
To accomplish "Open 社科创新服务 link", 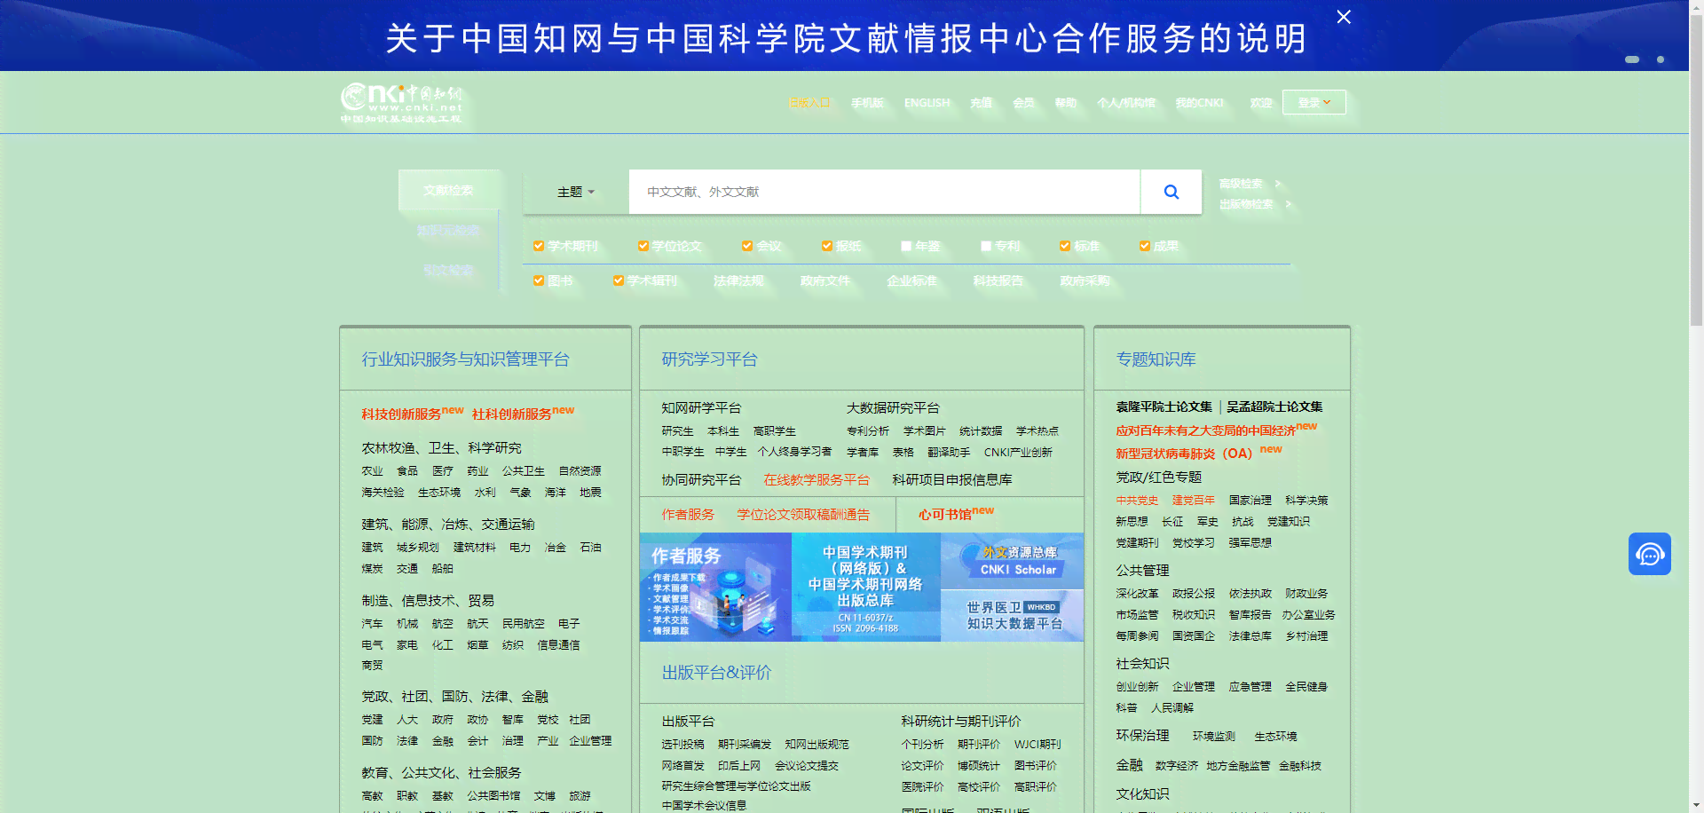I will click(512, 414).
